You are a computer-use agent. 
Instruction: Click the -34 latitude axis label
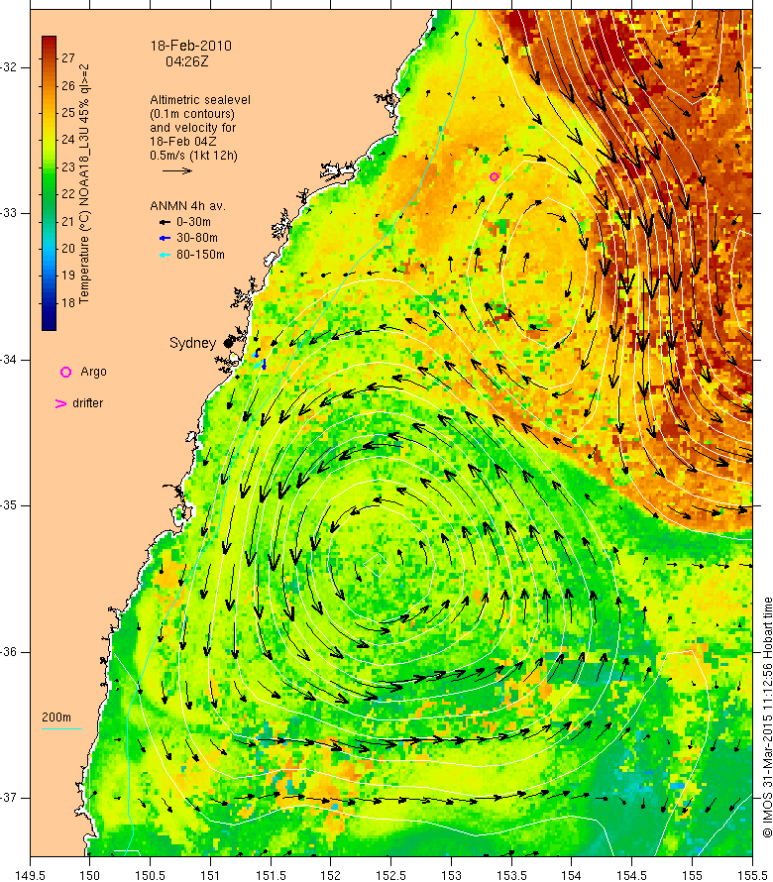tap(9, 360)
